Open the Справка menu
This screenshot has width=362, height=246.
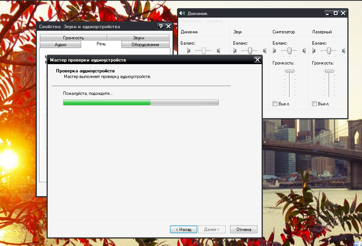[x=214, y=21]
